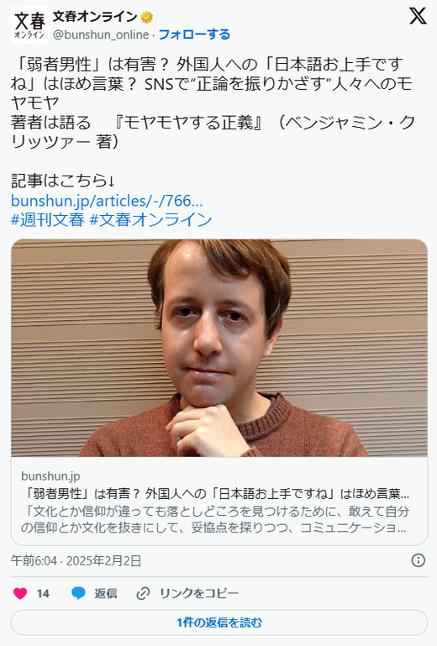Click the copy-link chain icon
Screen dimensions: 437x646
(143, 594)
